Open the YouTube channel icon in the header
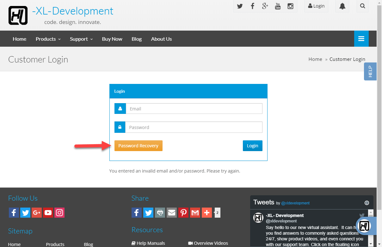Image resolution: width=382 pixels, height=247 pixels. pos(278,6)
